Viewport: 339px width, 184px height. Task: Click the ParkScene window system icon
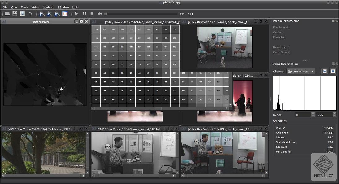tap(4, 129)
